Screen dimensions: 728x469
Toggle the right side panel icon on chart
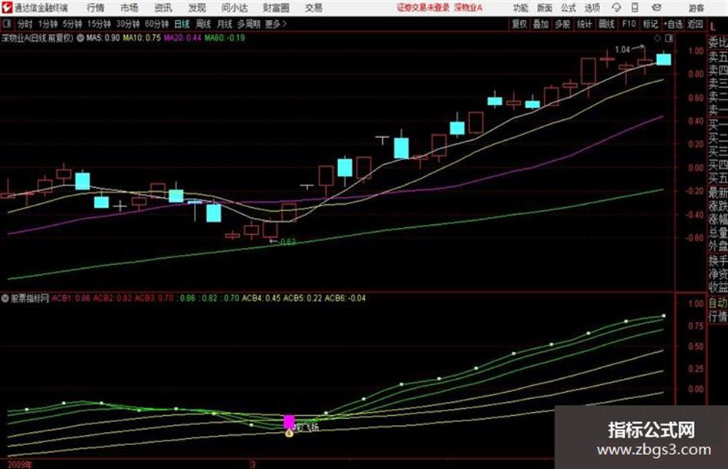click(669, 38)
